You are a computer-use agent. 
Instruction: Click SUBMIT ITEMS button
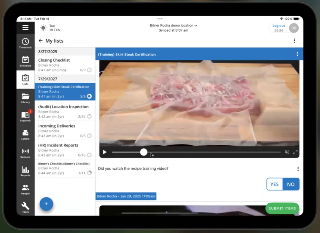(282, 208)
